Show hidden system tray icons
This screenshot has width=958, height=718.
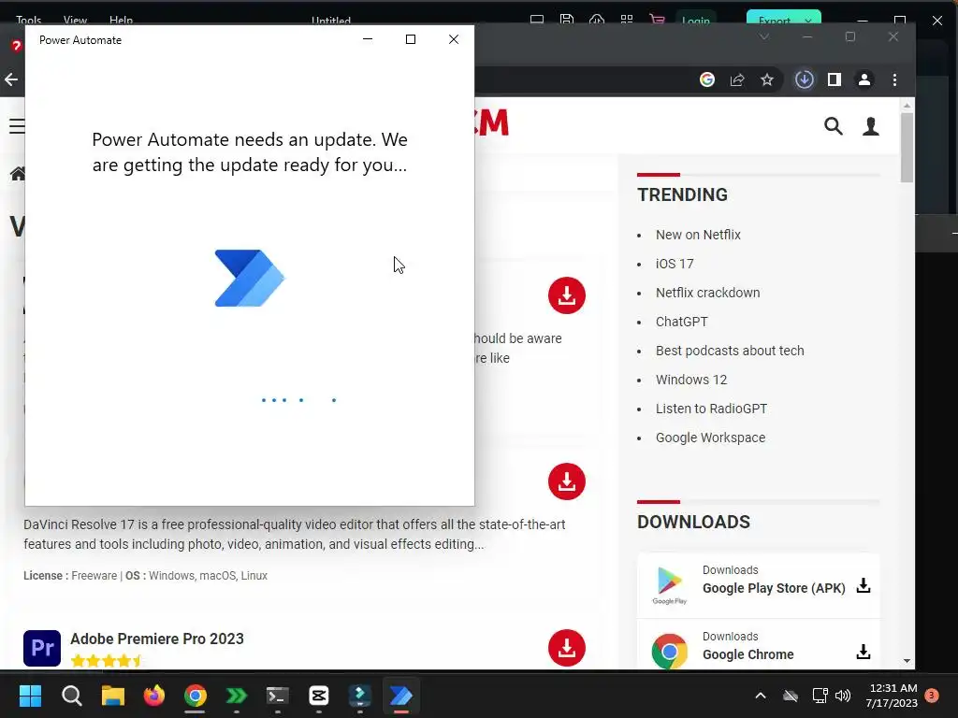pos(760,696)
